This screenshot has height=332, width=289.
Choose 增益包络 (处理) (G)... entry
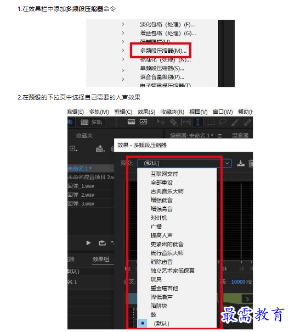168,33
